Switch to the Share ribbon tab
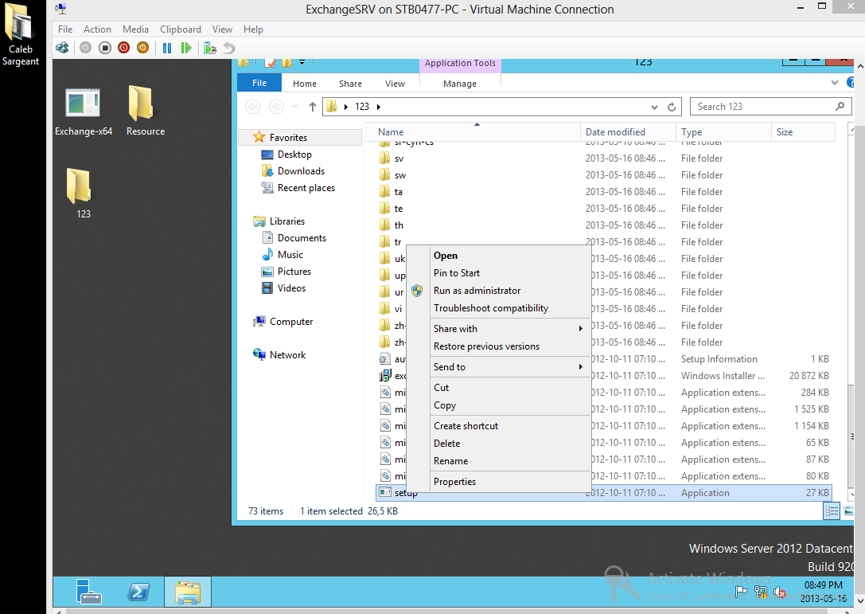 (350, 84)
